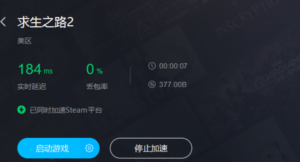The width and height of the screenshot is (300, 162).
Task: Click the 实时延迟 label
Action: click(x=32, y=86)
